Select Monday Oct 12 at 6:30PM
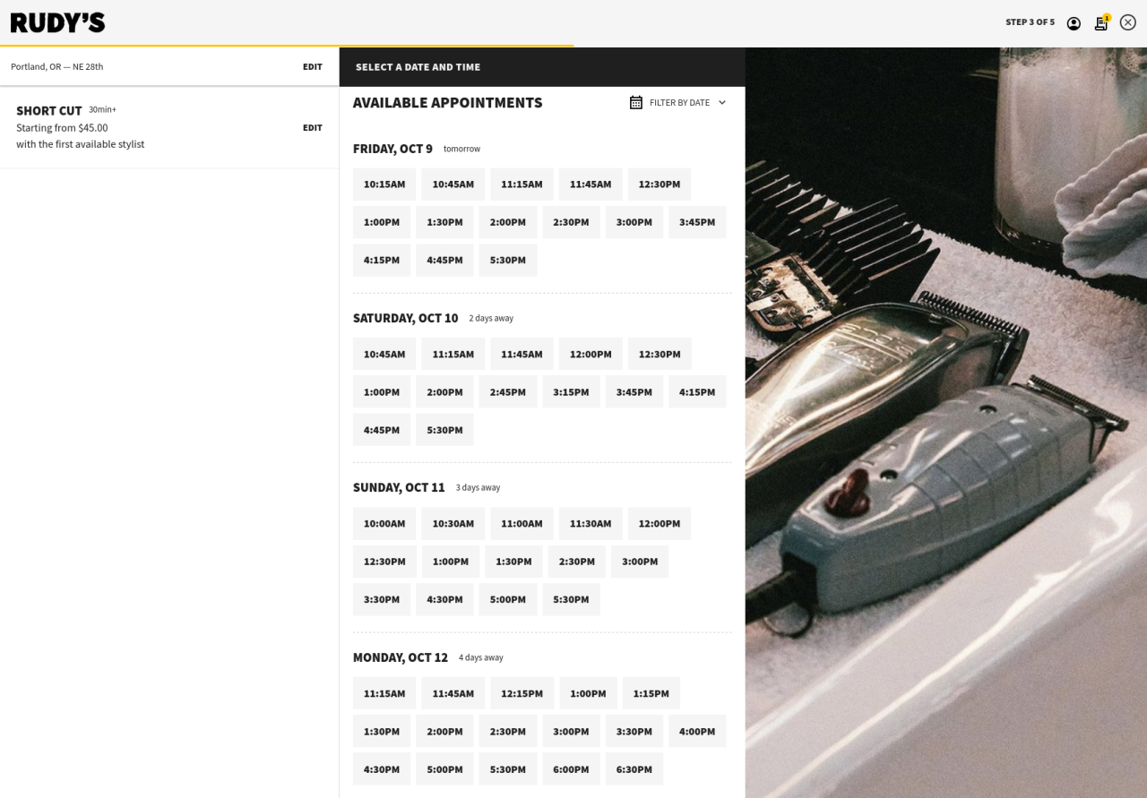Image resolution: width=1147 pixels, height=798 pixels. coord(634,769)
